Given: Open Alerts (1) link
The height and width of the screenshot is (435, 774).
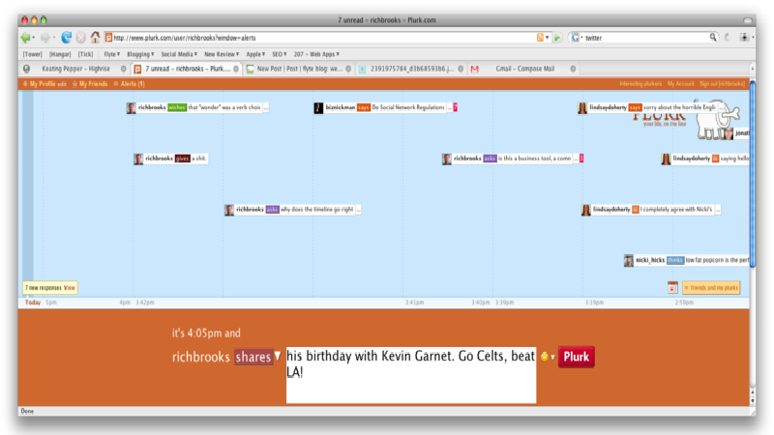Looking at the screenshot, I should (133, 84).
